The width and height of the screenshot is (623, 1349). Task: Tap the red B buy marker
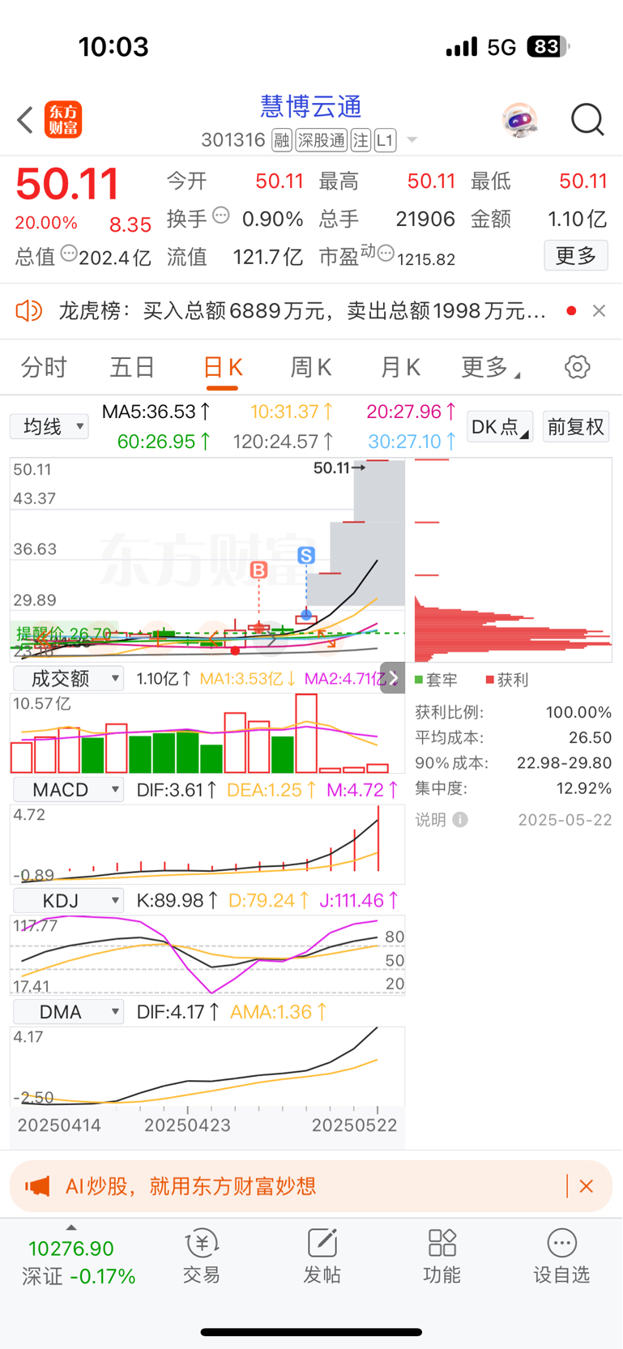[x=258, y=570]
